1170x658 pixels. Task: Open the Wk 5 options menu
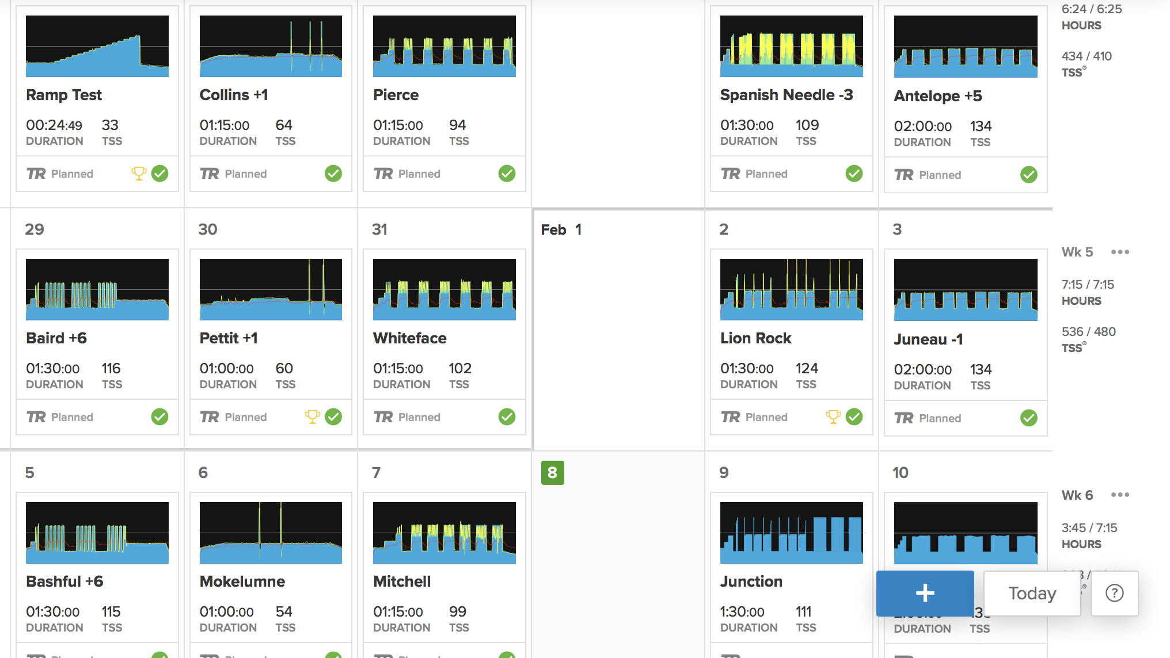[x=1120, y=252]
